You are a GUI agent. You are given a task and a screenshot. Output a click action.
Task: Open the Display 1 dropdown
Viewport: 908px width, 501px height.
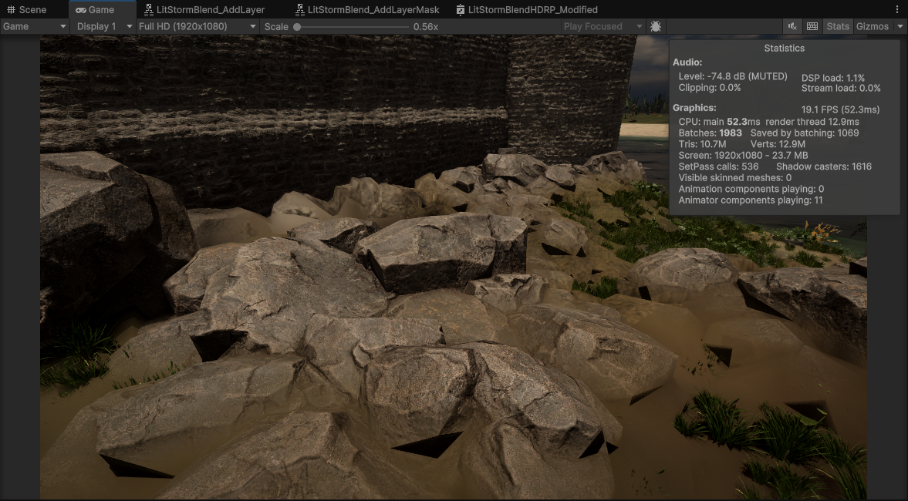[103, 26]
